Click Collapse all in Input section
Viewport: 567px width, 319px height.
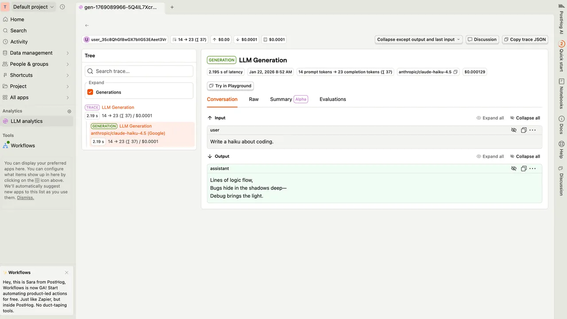525,118
